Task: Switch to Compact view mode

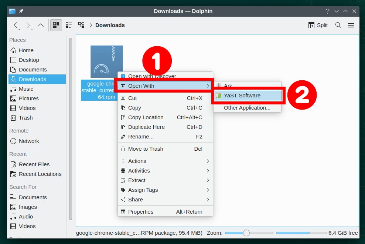Action: tap(69, 25)
